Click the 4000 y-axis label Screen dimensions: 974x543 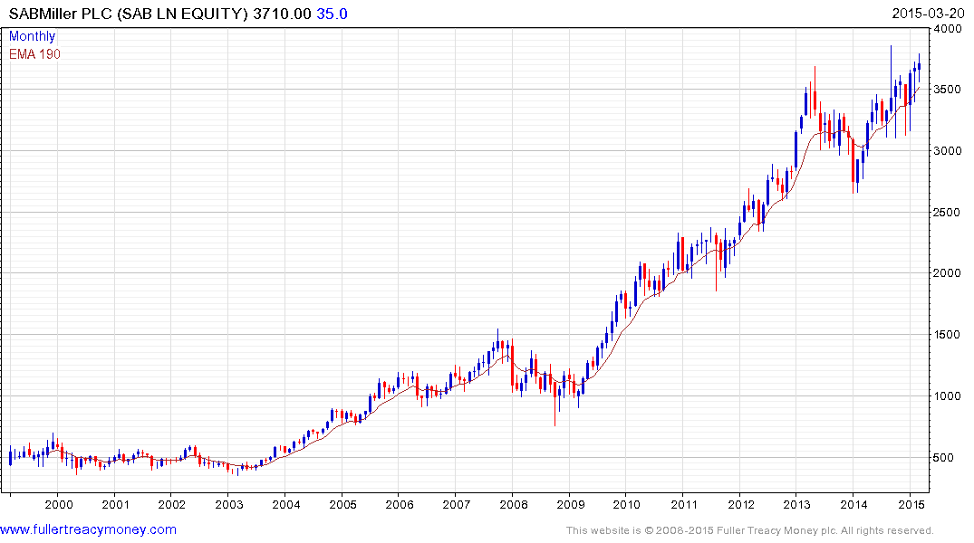948,29
